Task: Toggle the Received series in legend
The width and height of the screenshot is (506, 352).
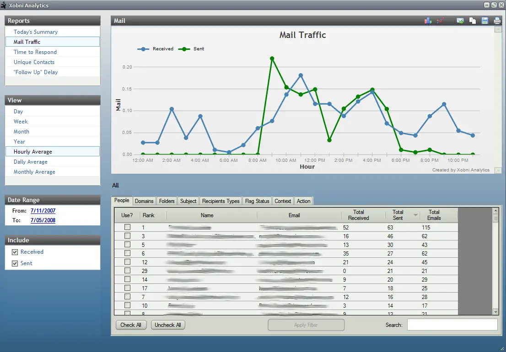Action: coord(156,49)
